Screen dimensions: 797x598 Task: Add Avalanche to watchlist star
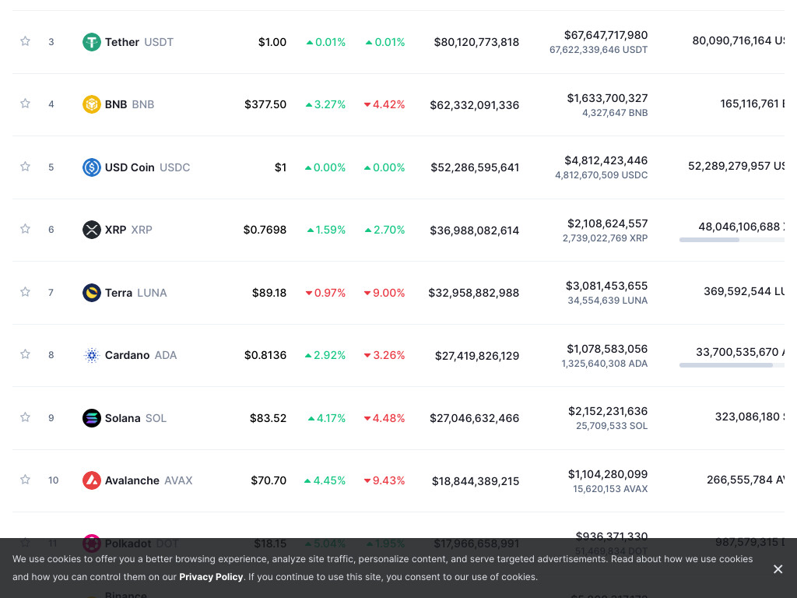point(25,480)
